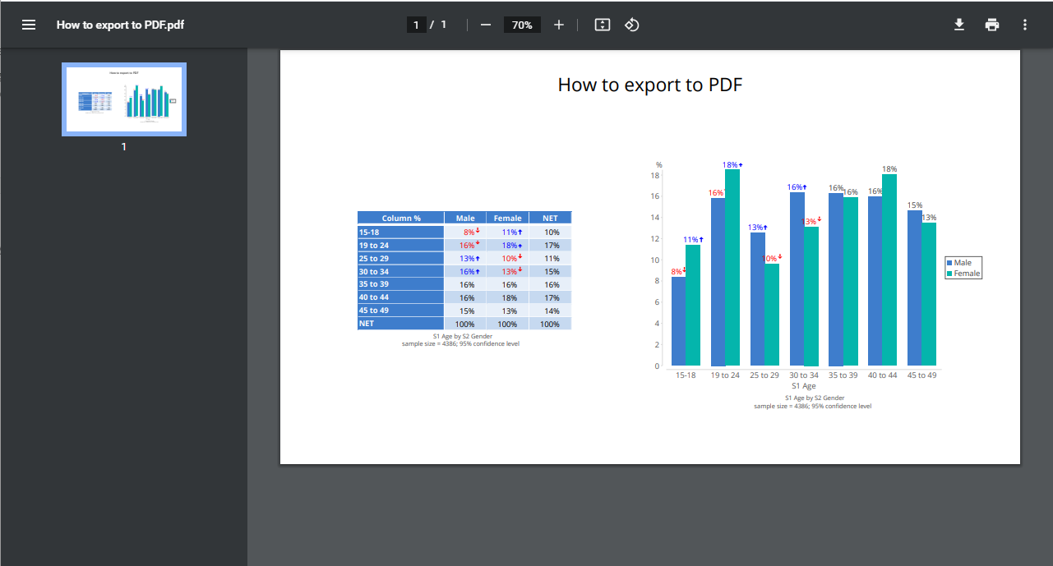
Task: Click the document title in the toolbar
Action: tap(120, 25)
